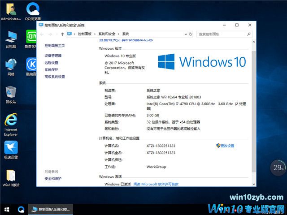Refresh the control panel page
This screenshot has width=287, height=215.
click(x=191, y=34)
